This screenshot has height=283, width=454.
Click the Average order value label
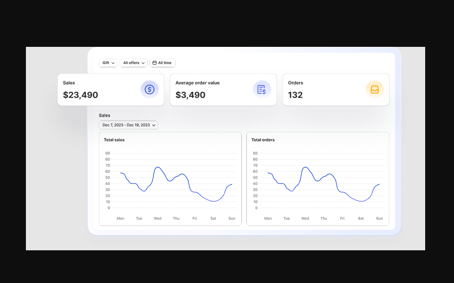pos(197,82)
